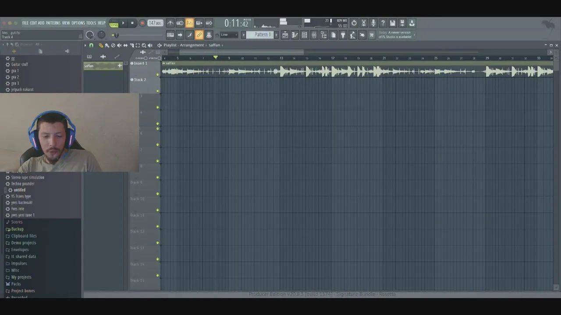Image resolution: width=561 pixels, height=315 pixels.
Task: Open Playlist options arrow menu
Action: point(85,45)
